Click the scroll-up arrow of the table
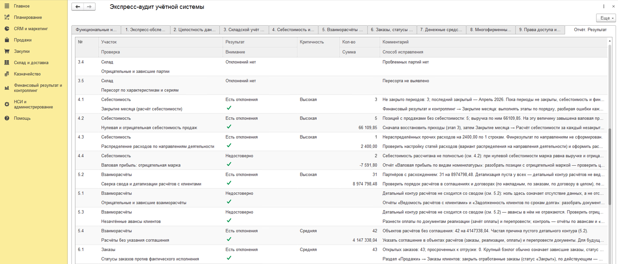618x264 pixels. [610, 41]
